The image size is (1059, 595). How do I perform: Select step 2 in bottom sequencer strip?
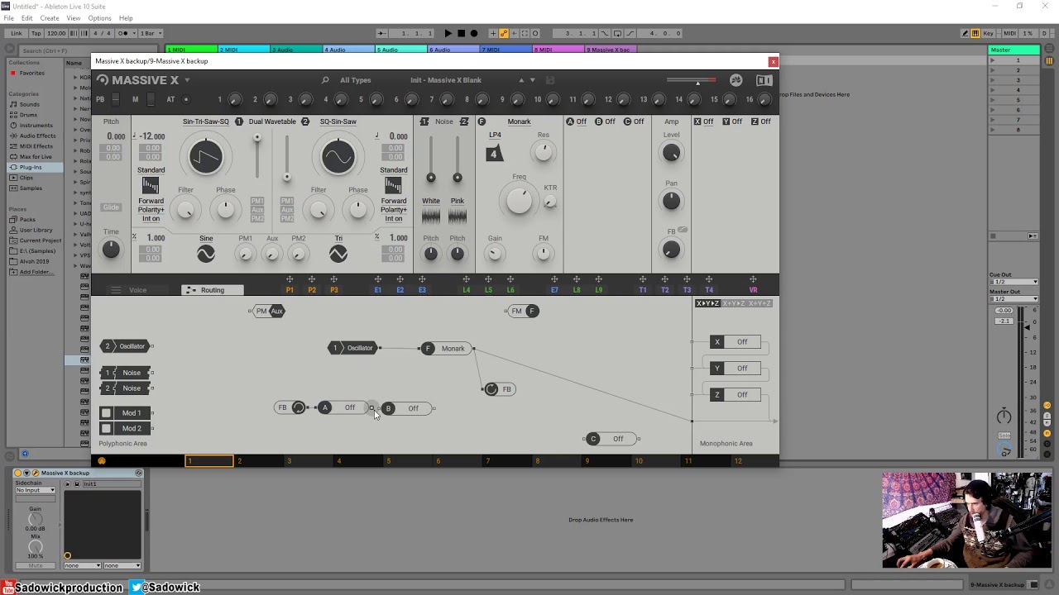pos(259,461)
